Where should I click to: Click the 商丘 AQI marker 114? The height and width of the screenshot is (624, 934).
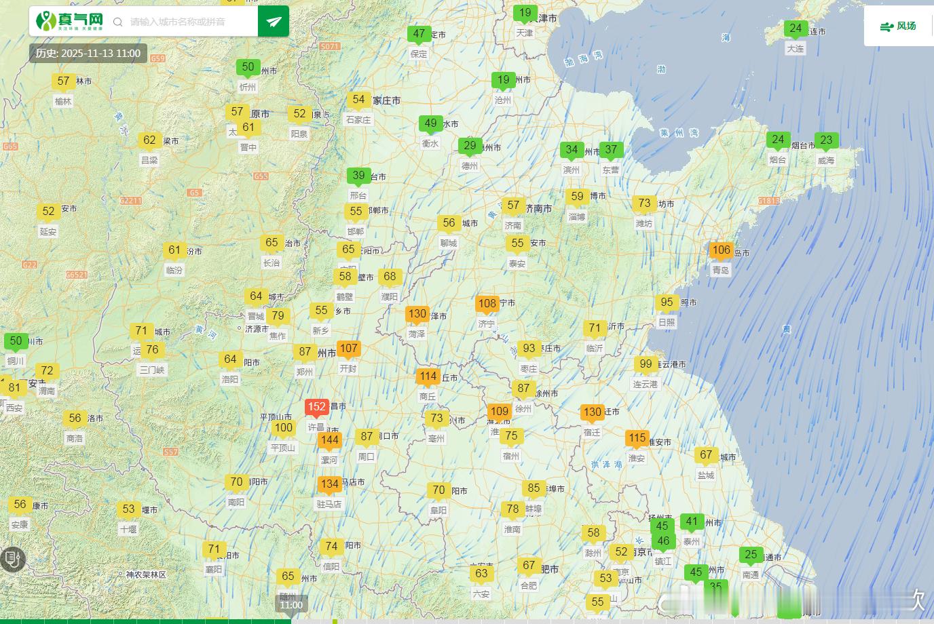[x=428, y=376]
